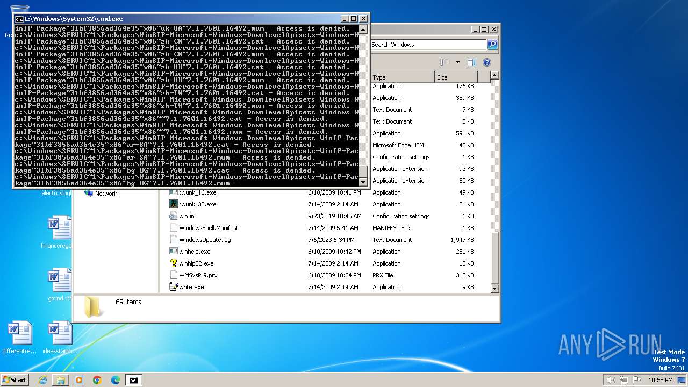Switch to cmd.exe taskbar button

click(133, 380)
